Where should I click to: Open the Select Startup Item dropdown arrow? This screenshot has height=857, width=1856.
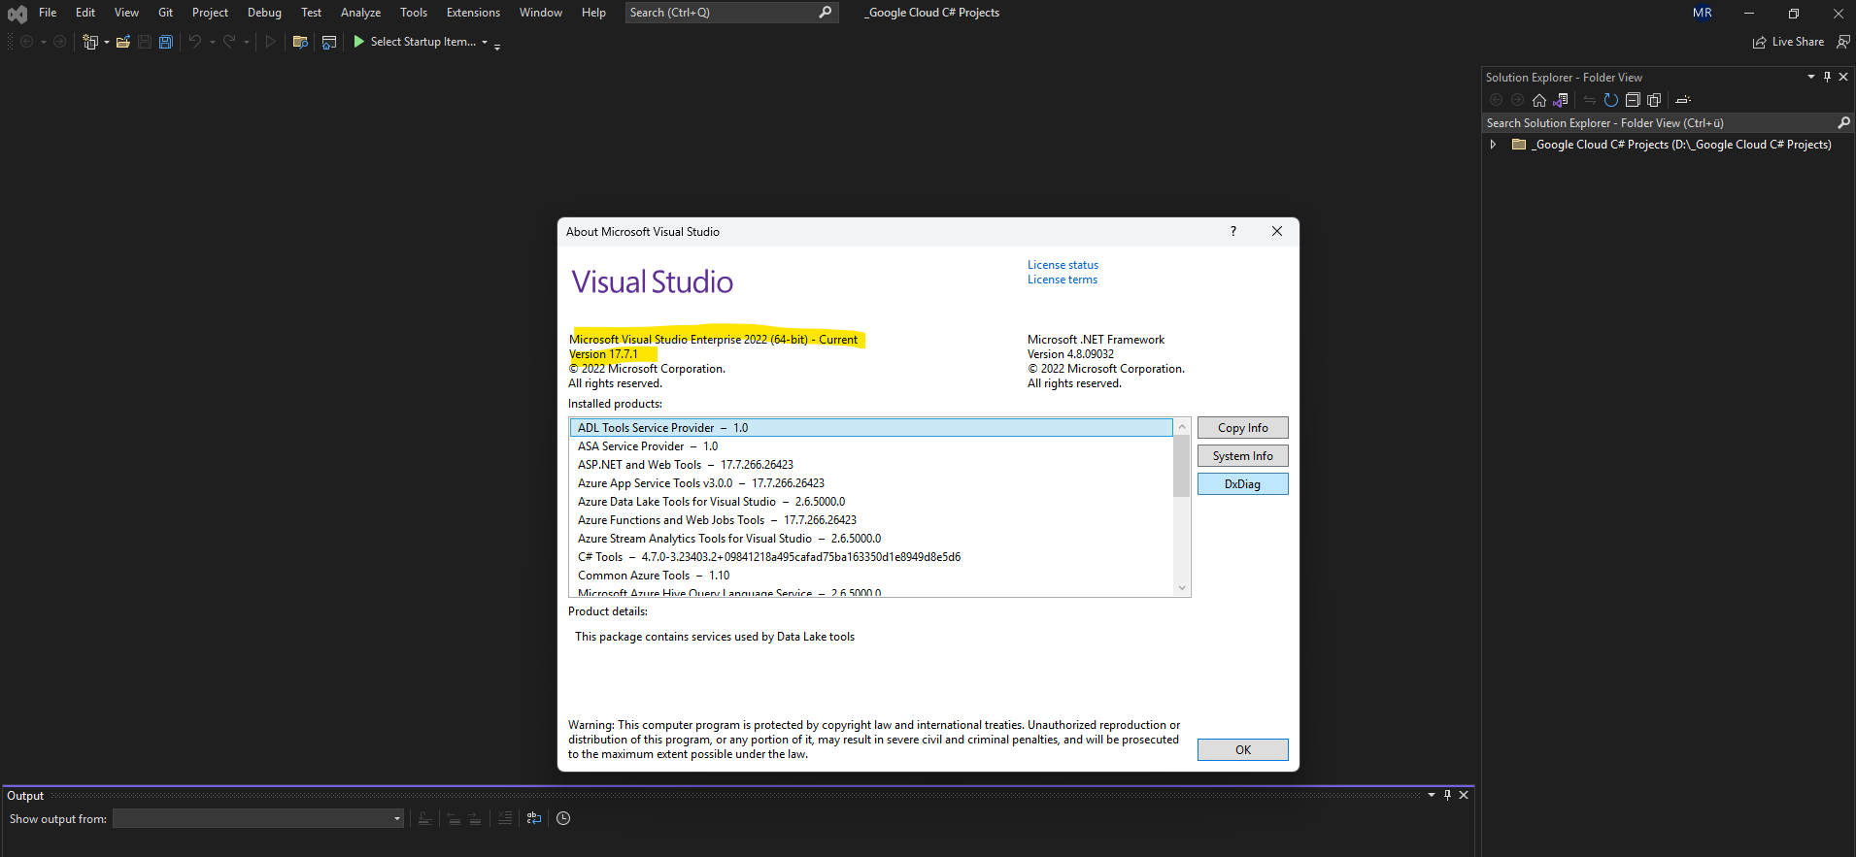[485, 42]
